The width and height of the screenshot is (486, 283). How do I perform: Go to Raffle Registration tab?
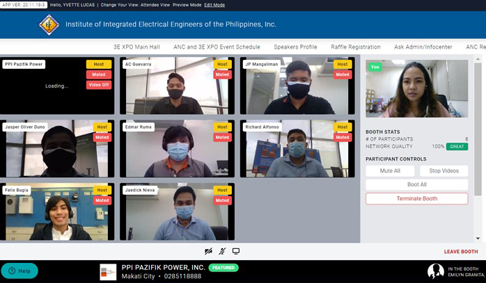point(355,47)
